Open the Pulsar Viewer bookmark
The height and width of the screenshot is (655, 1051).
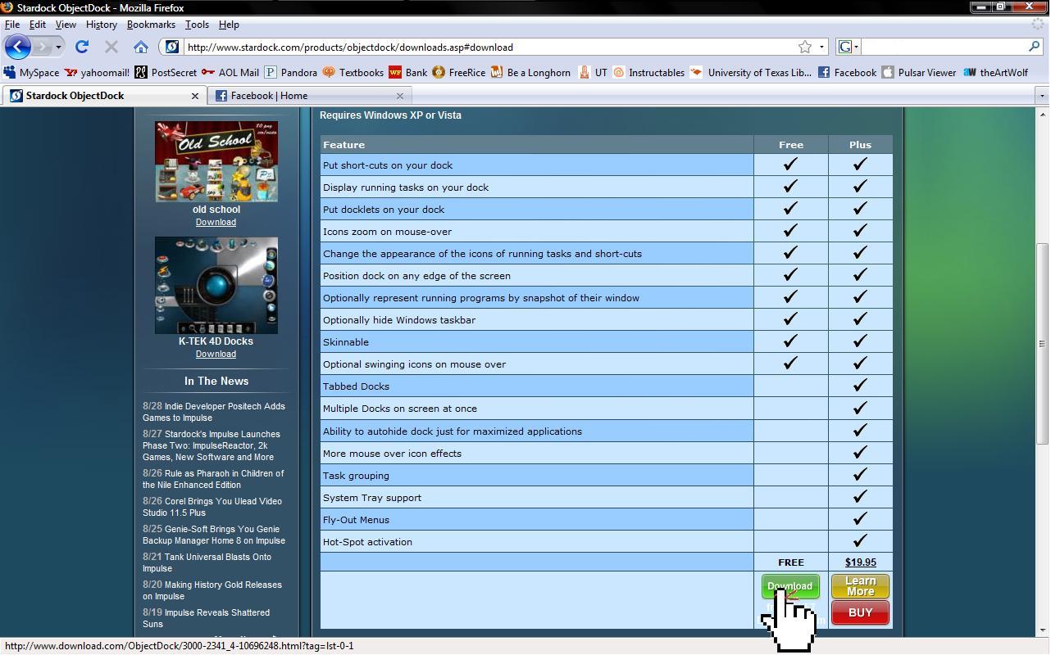tap(919, 72)
